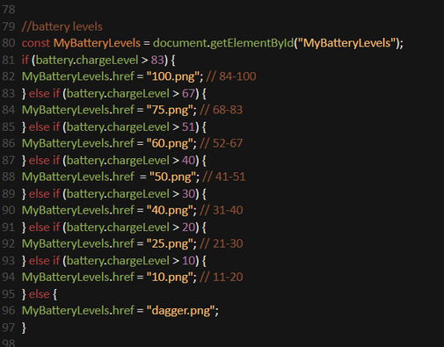
Task: Place cursor on "const" keyword on line 80
Action: tap(36, 43)
